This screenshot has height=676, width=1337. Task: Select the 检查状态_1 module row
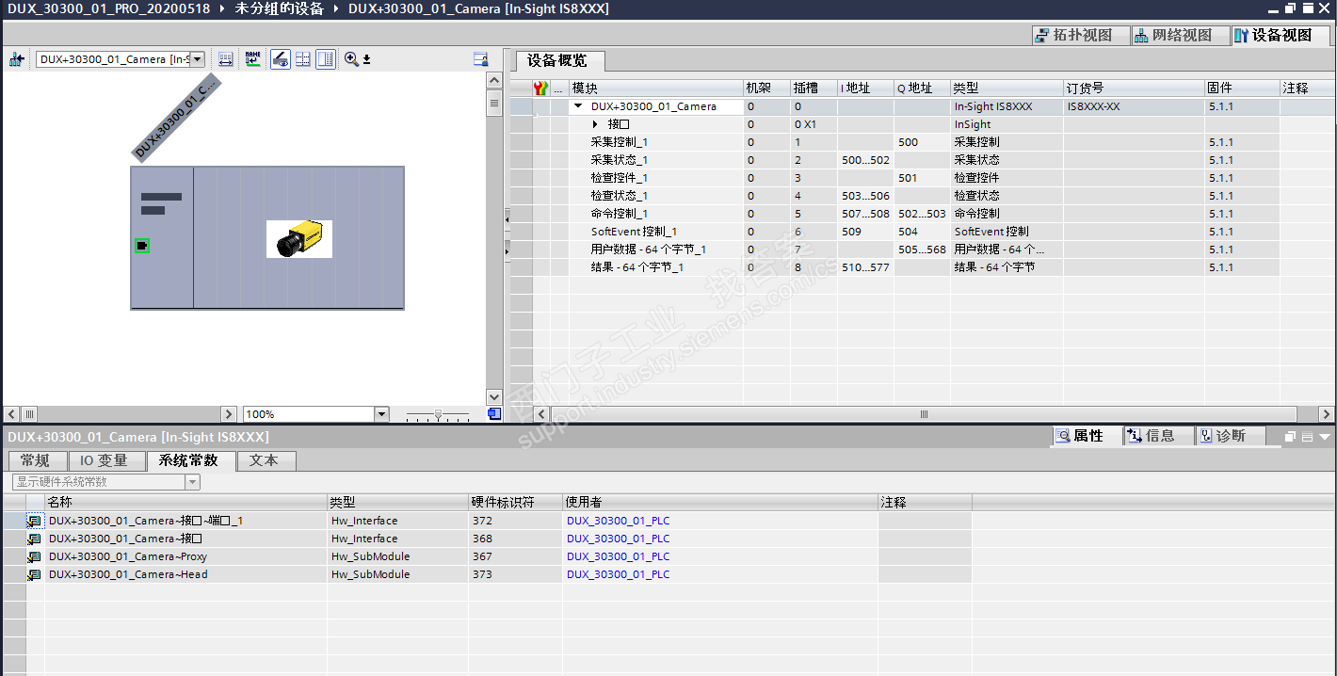click(x=923, y=196)
